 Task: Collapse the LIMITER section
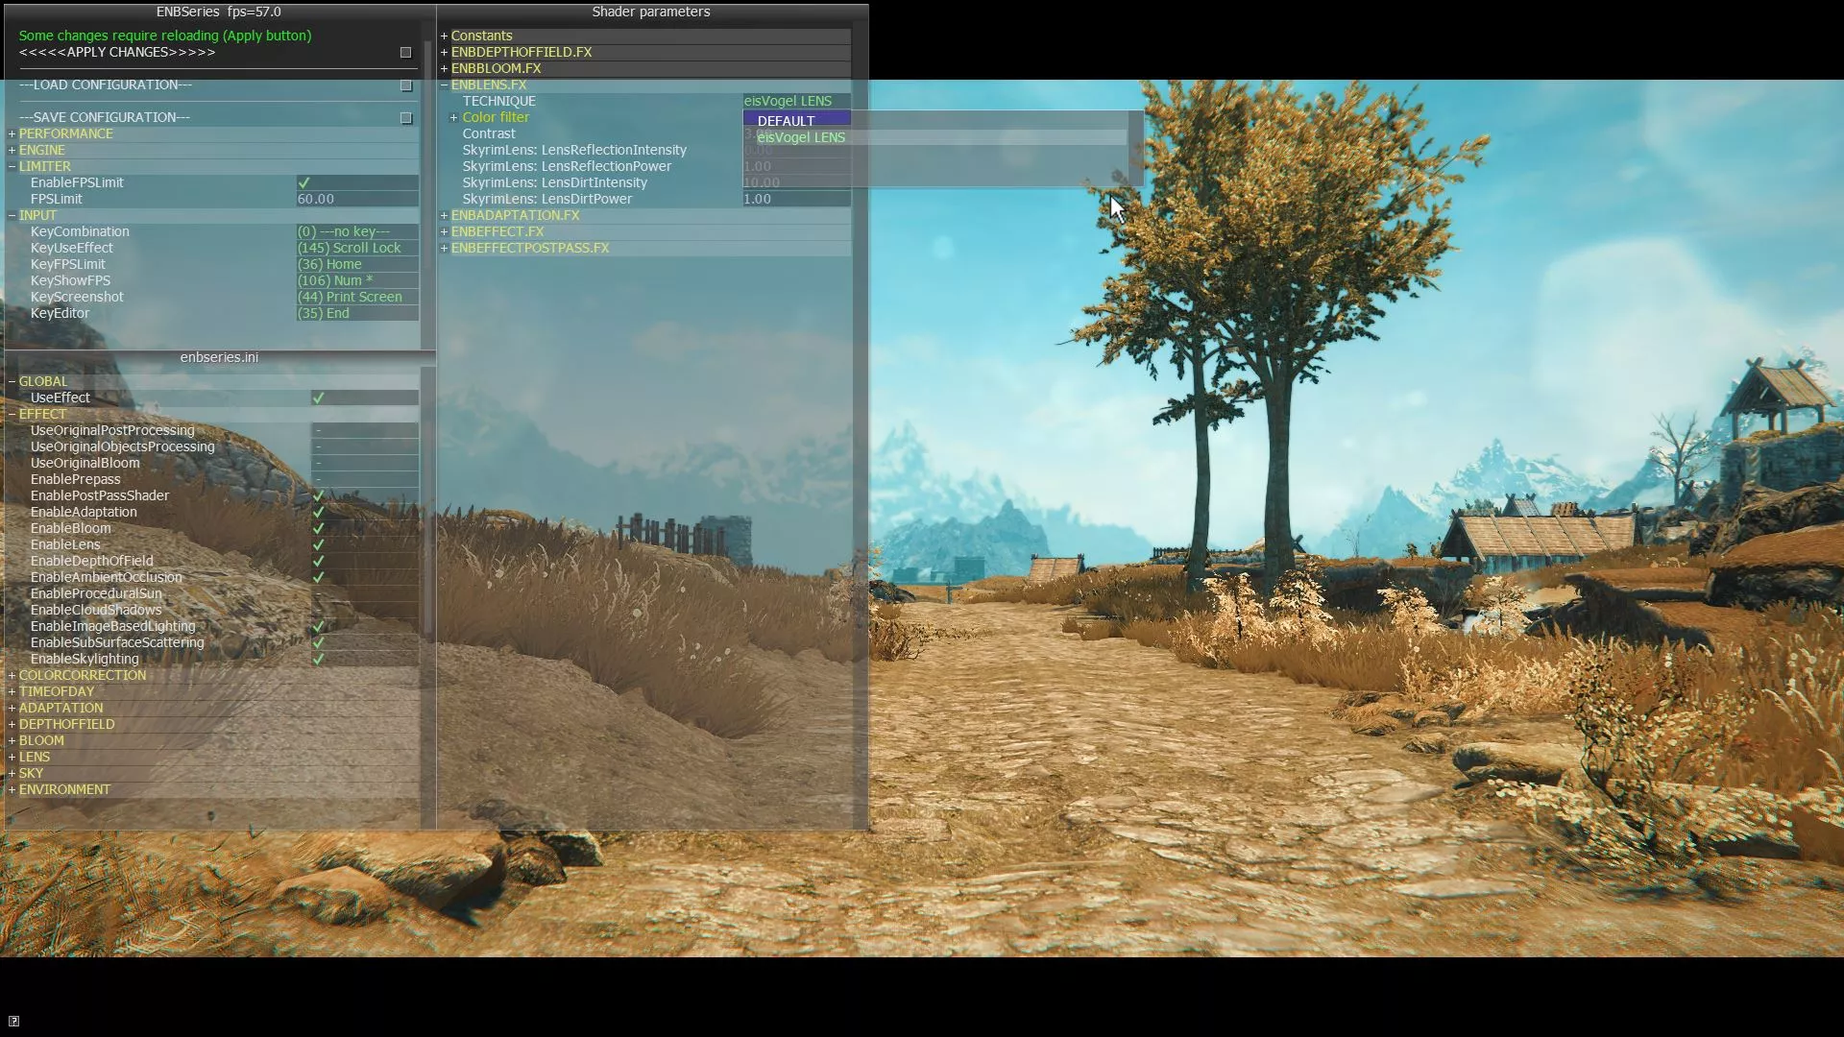coord(12,167)
